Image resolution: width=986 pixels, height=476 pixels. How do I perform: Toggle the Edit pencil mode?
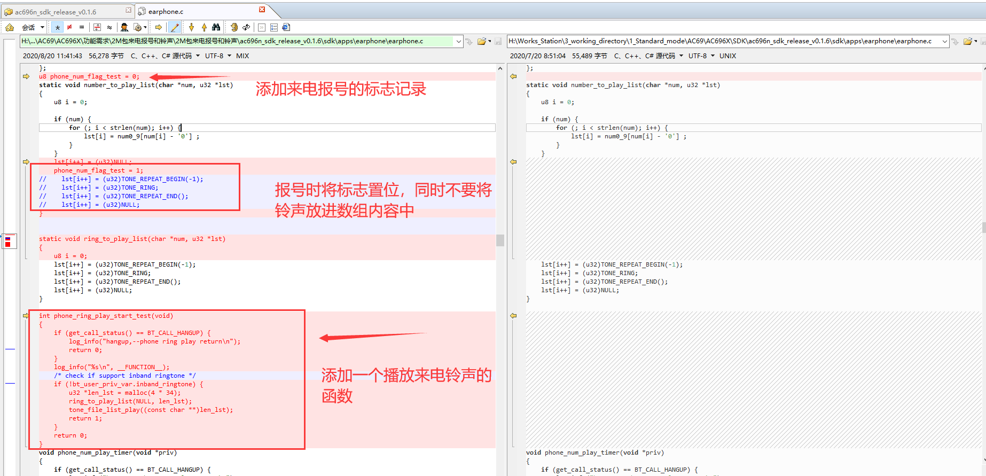pyautogui.click(x=174, y=27)
